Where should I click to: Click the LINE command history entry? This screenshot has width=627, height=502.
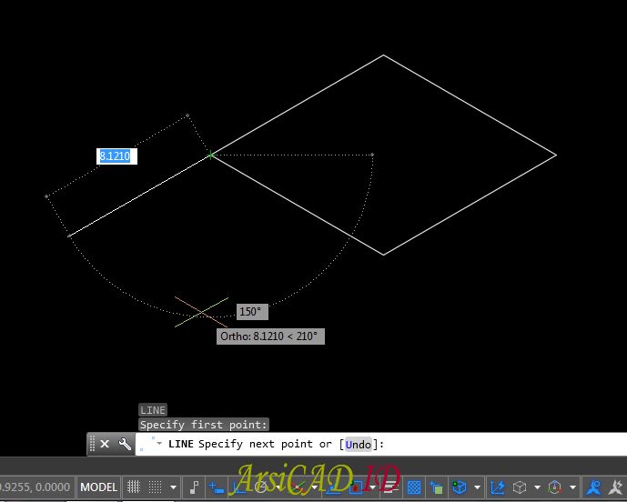tap(153, 409)
